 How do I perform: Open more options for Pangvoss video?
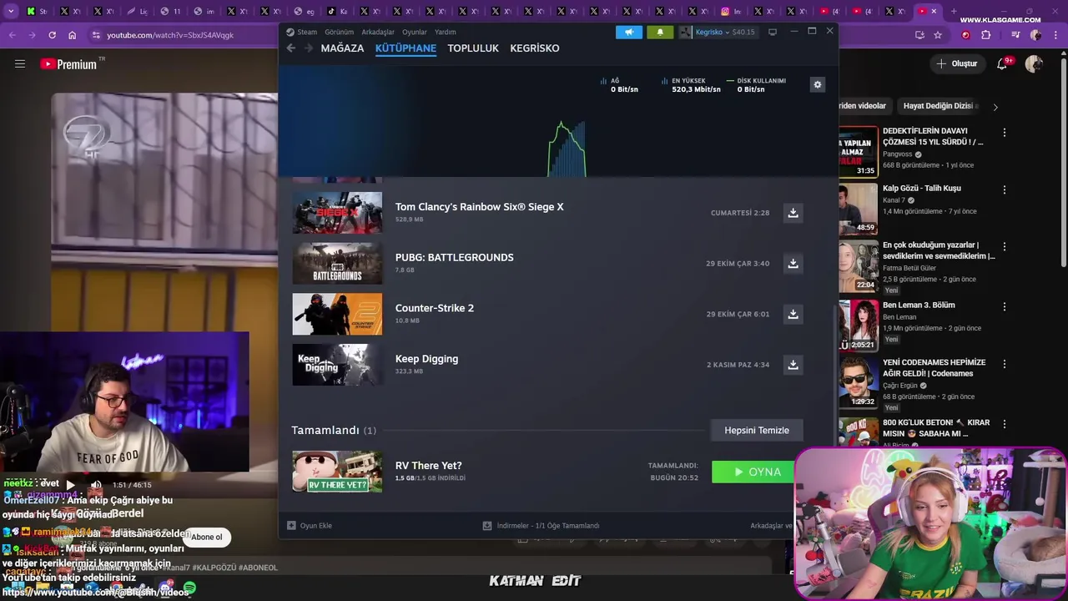click(x=1005, y=133)
